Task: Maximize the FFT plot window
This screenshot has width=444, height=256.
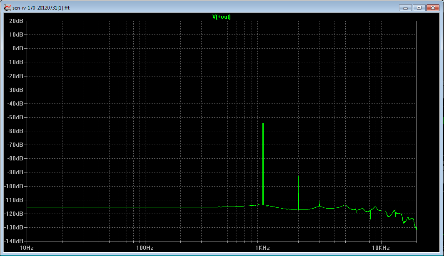Action: click(419, 7)
